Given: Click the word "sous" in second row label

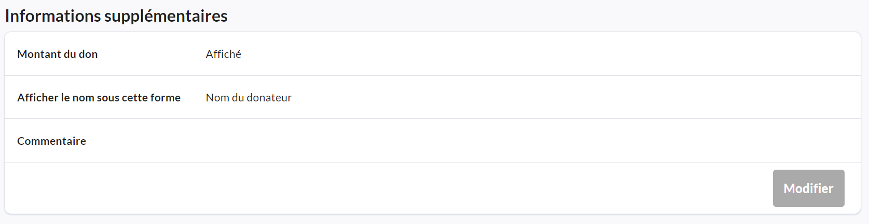Looking at the screenshot, I should tap(108, 98).
